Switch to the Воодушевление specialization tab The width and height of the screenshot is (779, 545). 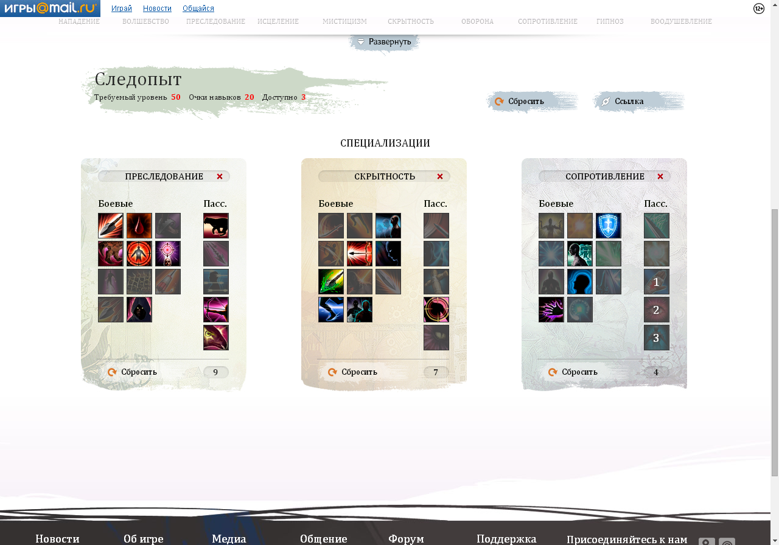(681, 21)
